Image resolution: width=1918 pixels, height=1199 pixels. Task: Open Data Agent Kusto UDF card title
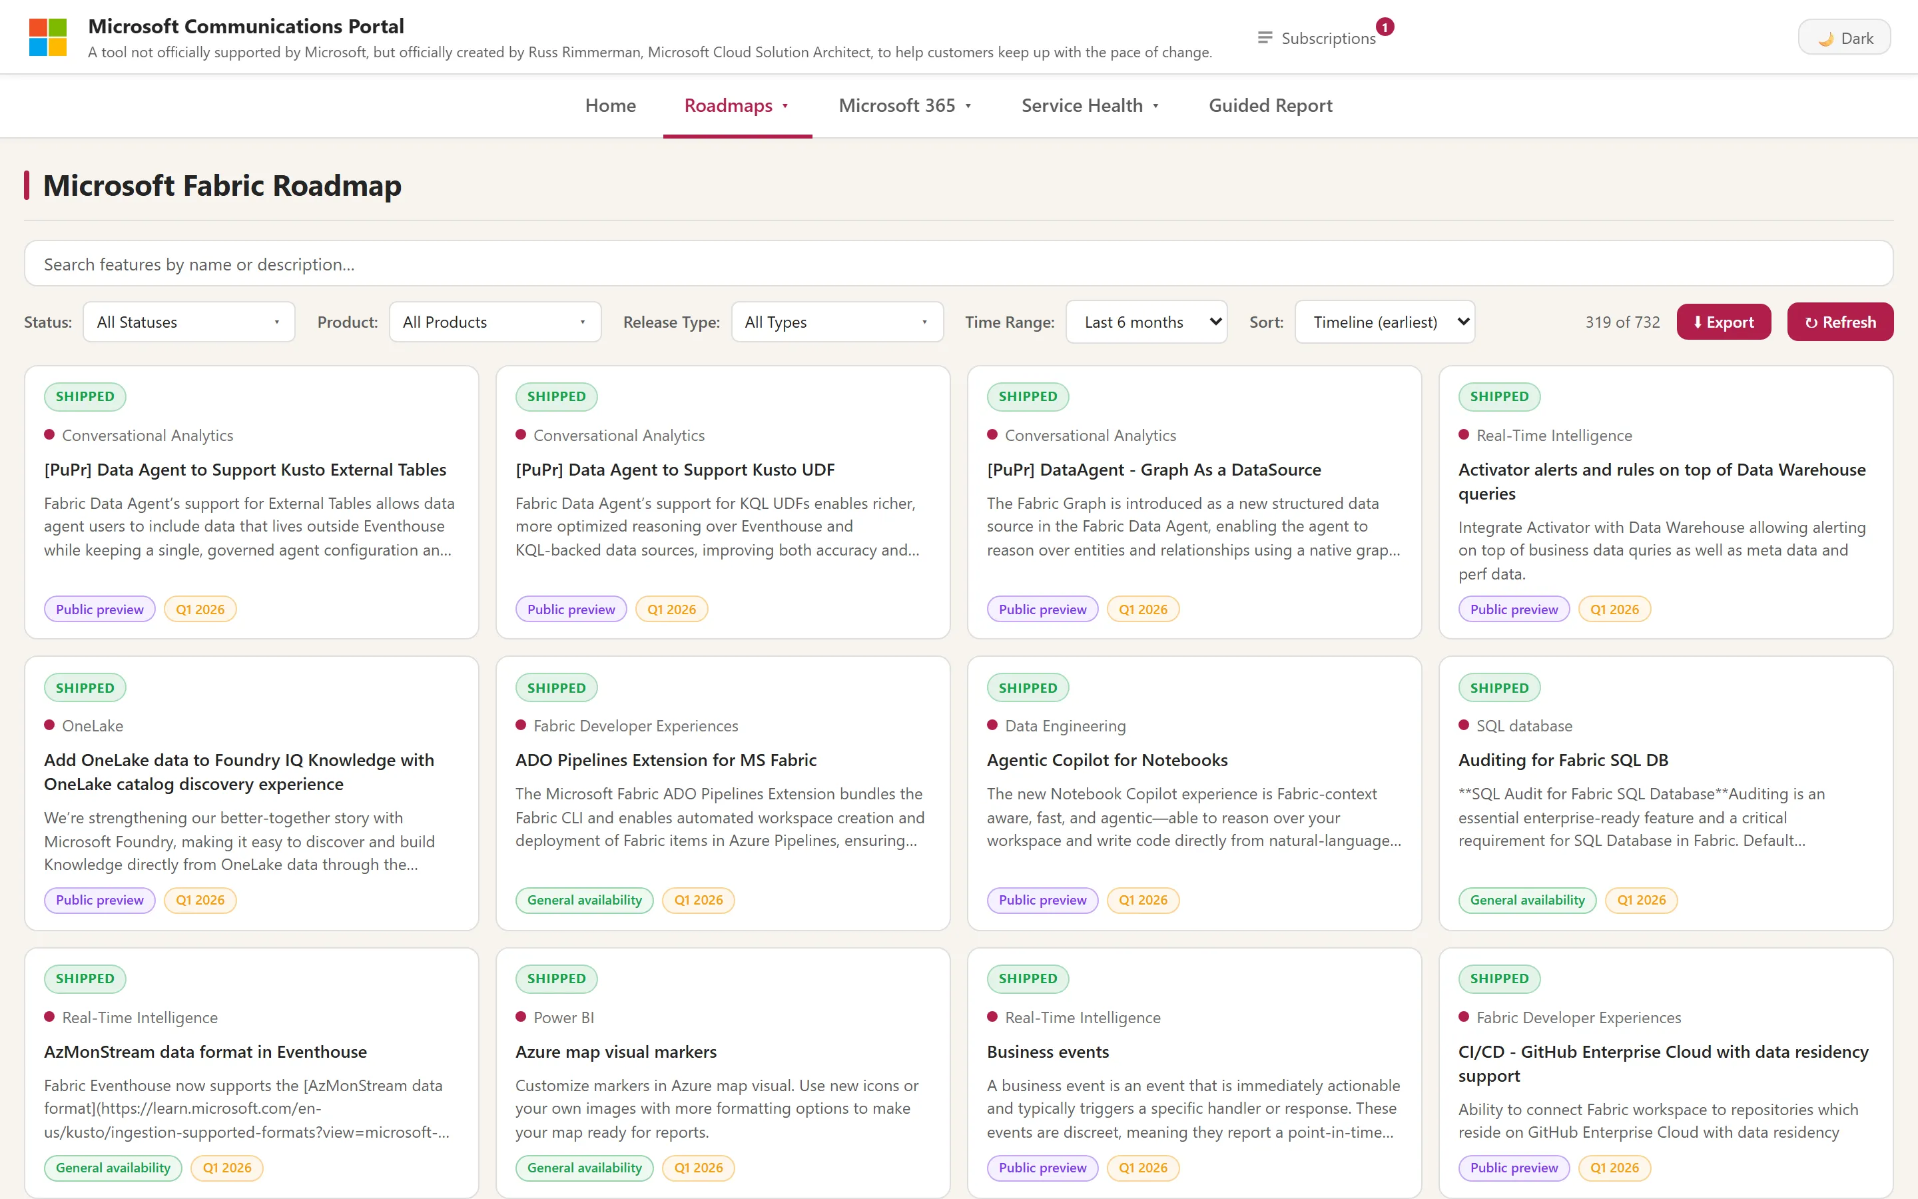675,470
